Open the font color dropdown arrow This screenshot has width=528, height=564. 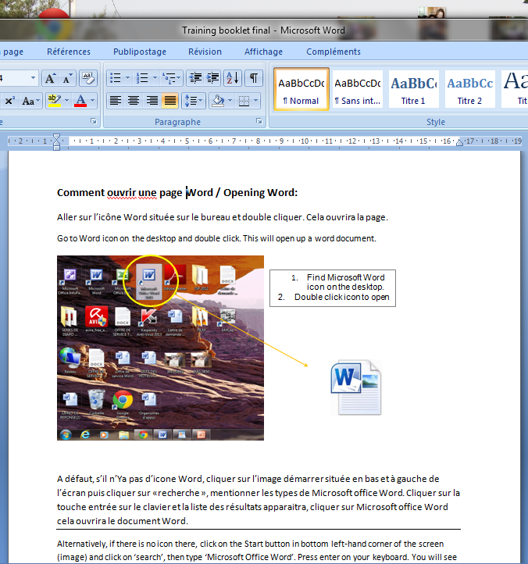point(92,101)
